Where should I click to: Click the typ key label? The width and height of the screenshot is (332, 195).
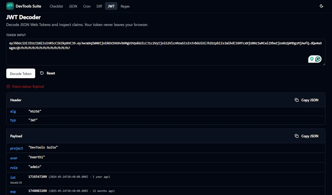pos(13,120)
